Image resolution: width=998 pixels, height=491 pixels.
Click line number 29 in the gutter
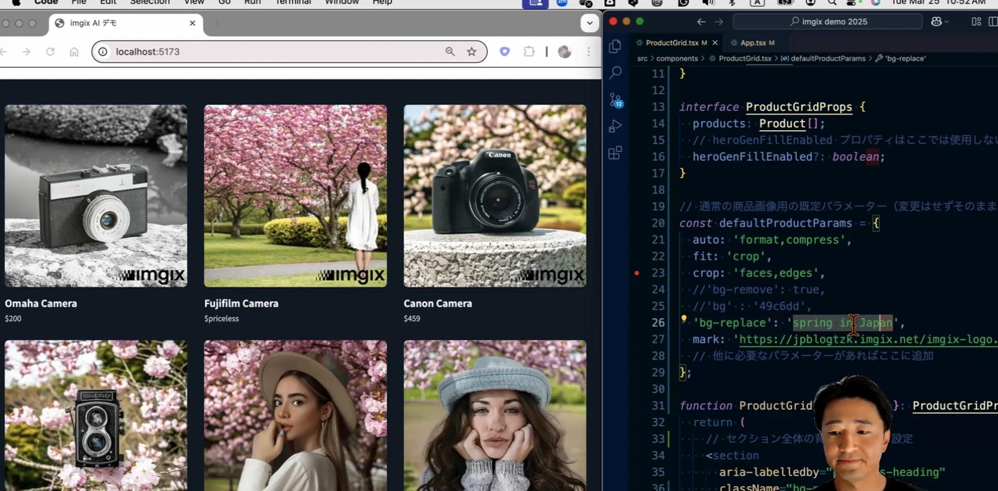pos(658,373)
